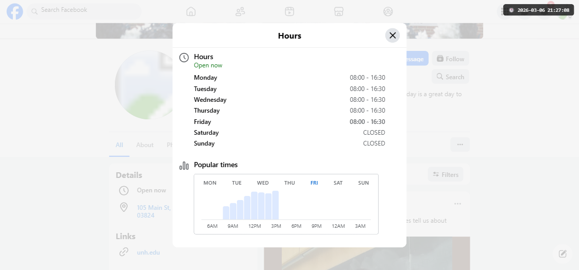
Task: Click the new message compose icon
Action: click(x=563, y=254)
